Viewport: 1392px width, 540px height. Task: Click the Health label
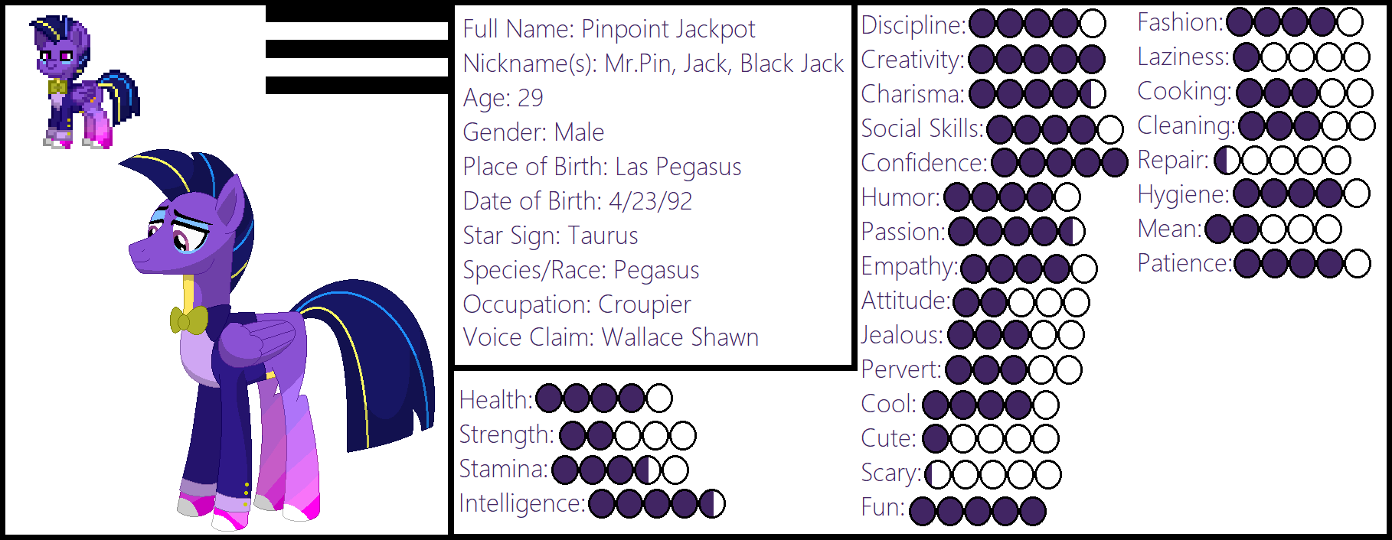495,399
